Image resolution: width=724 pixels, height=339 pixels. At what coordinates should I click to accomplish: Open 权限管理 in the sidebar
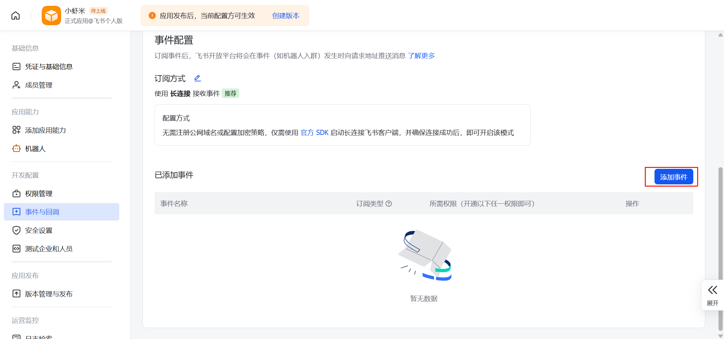tap(39, 193)
